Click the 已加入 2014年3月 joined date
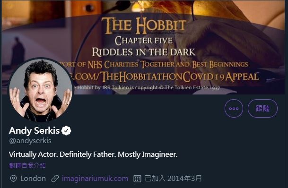 coord(173,179)
